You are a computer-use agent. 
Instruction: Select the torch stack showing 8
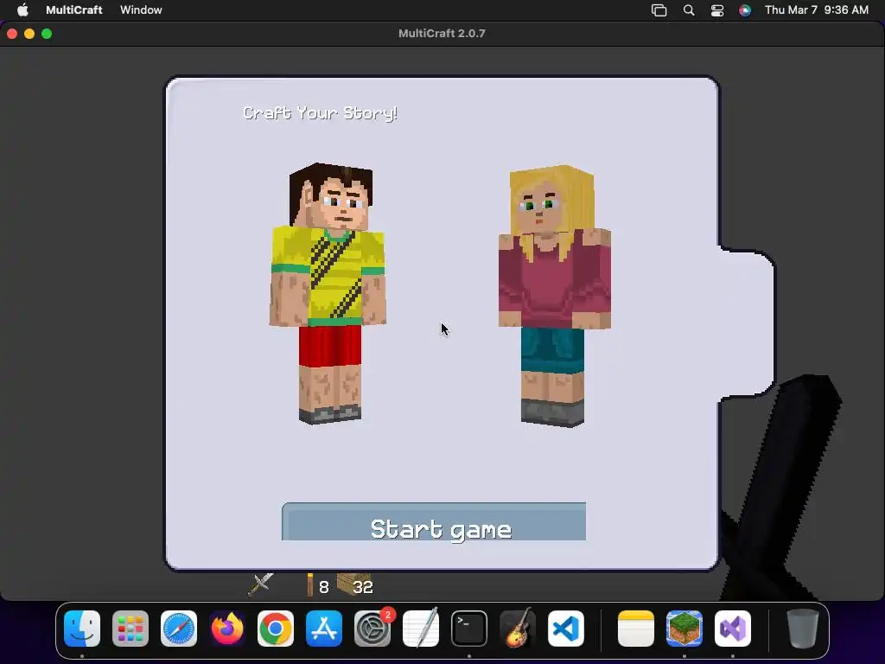pos(318,585)
